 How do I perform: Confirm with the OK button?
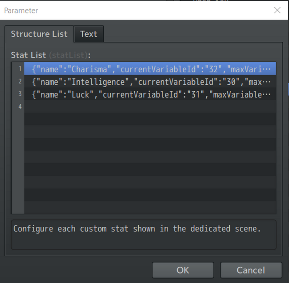tap(183, 270)
